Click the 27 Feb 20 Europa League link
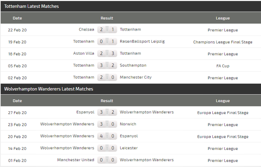 (x=223, y=113)
